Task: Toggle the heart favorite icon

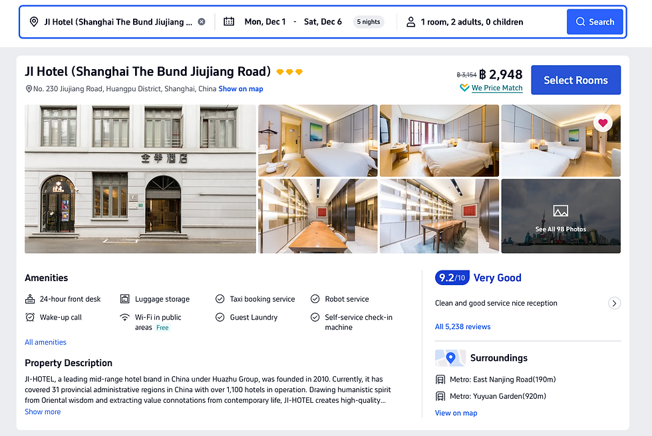Action: [x=603, y=123]
